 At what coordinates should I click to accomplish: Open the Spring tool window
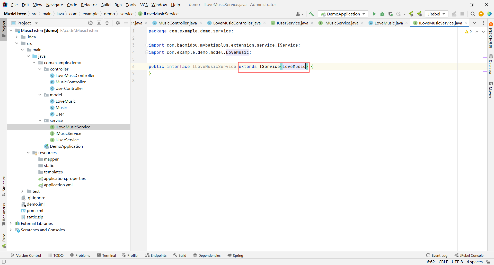tap(235, 255)
